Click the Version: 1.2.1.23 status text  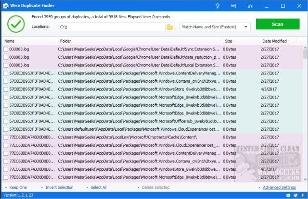18,195
